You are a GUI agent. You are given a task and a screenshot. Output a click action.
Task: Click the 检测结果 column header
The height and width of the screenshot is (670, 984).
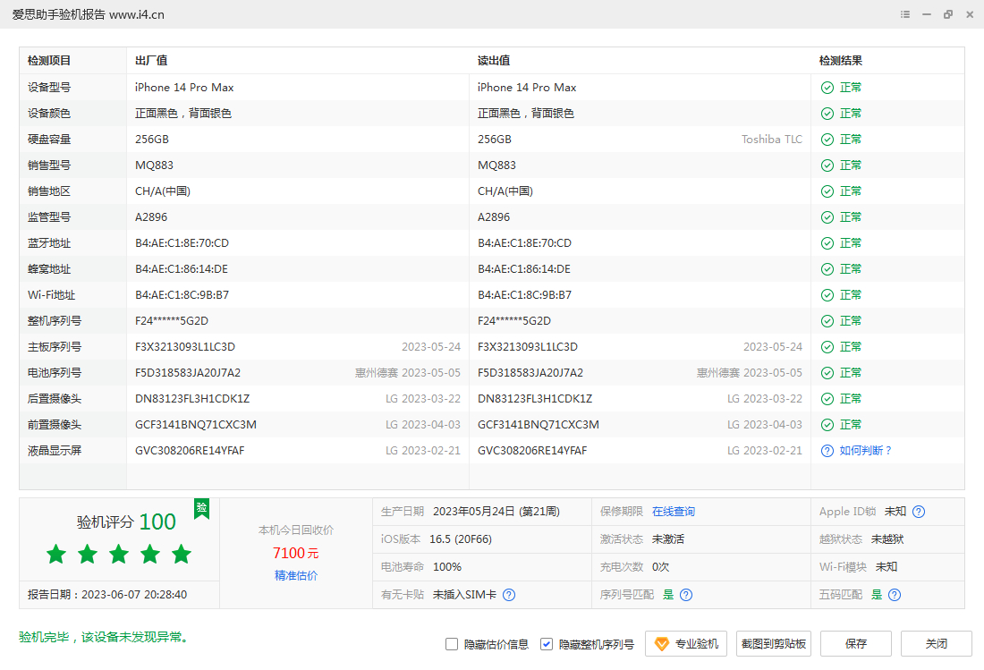(x=840, y=61)
